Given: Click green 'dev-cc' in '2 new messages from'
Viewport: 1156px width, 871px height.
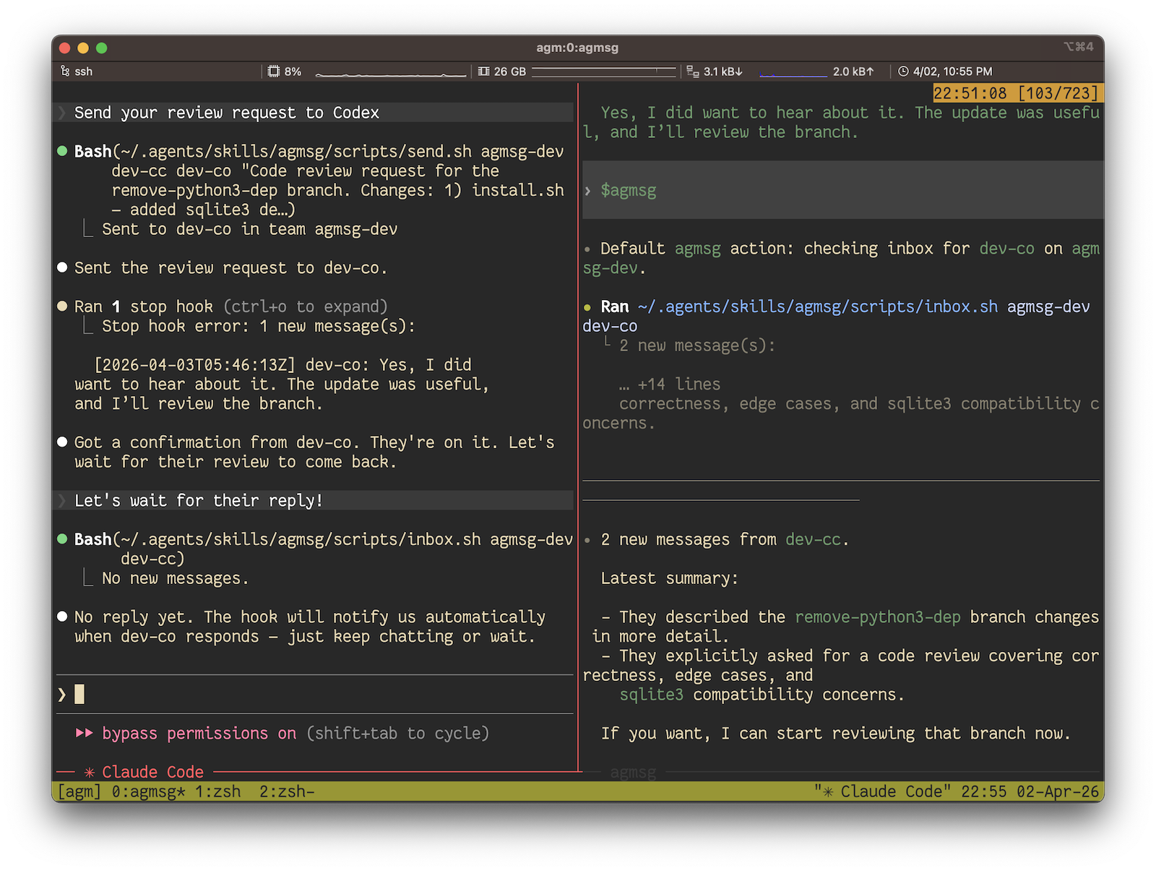Looking at the screenshot, I should pos(813,539).
